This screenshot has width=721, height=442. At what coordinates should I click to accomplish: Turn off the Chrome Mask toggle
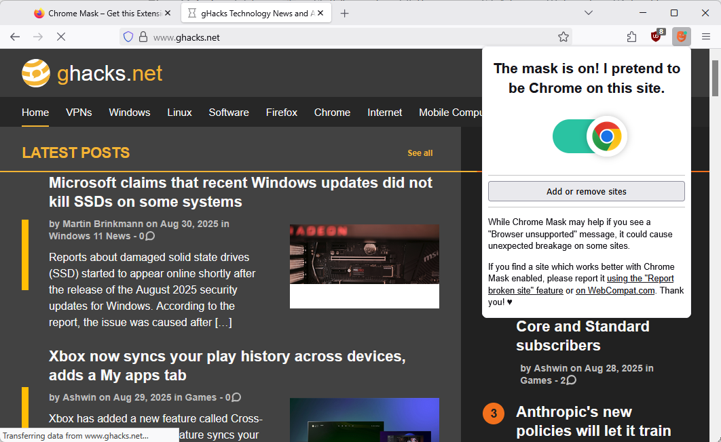[x=589, y=136]
